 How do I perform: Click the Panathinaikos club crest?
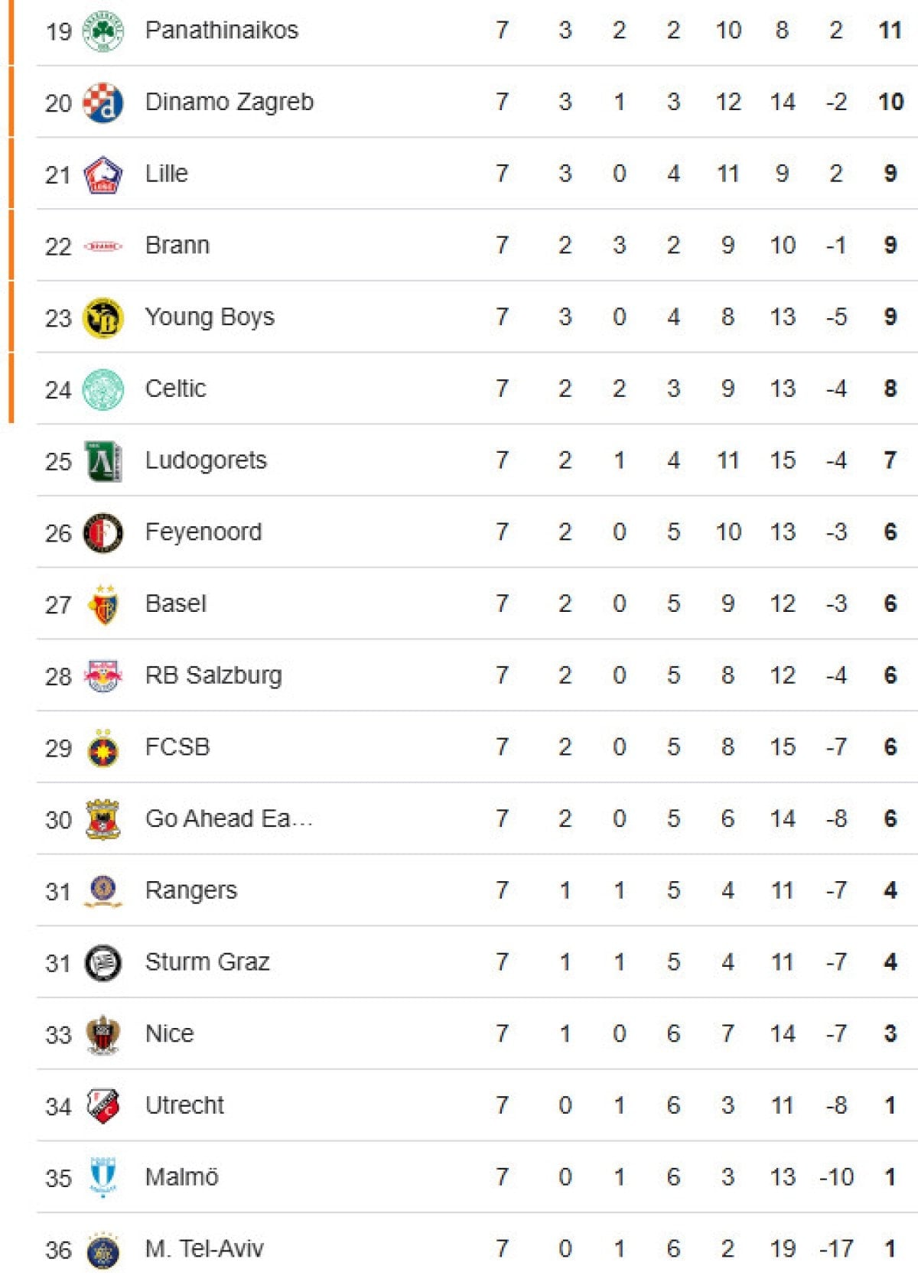coord(103,31)
